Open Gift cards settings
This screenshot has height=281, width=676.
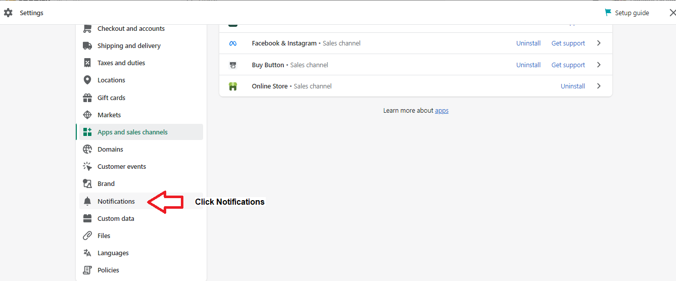pyautogui.click(x=141, y=98)
